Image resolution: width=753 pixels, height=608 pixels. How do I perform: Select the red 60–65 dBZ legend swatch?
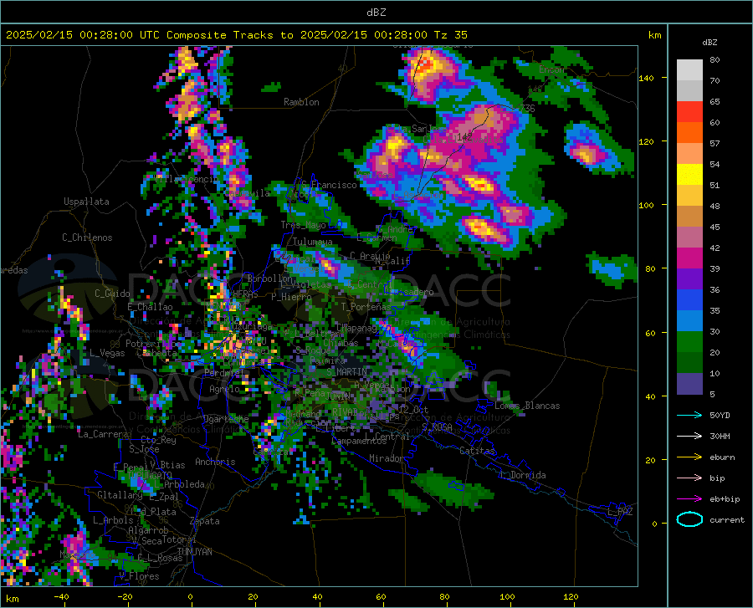[x=689, y=112]
